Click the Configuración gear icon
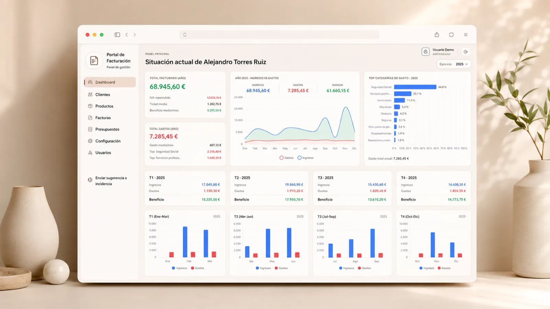The height and width of the screenshot is (309, 550). click(90, 141)
